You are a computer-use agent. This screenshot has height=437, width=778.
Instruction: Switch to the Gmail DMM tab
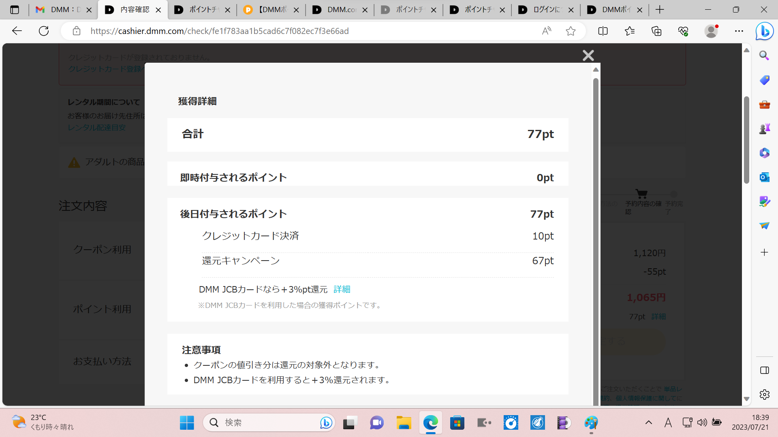pyautogui.click(x=61, y=9)
